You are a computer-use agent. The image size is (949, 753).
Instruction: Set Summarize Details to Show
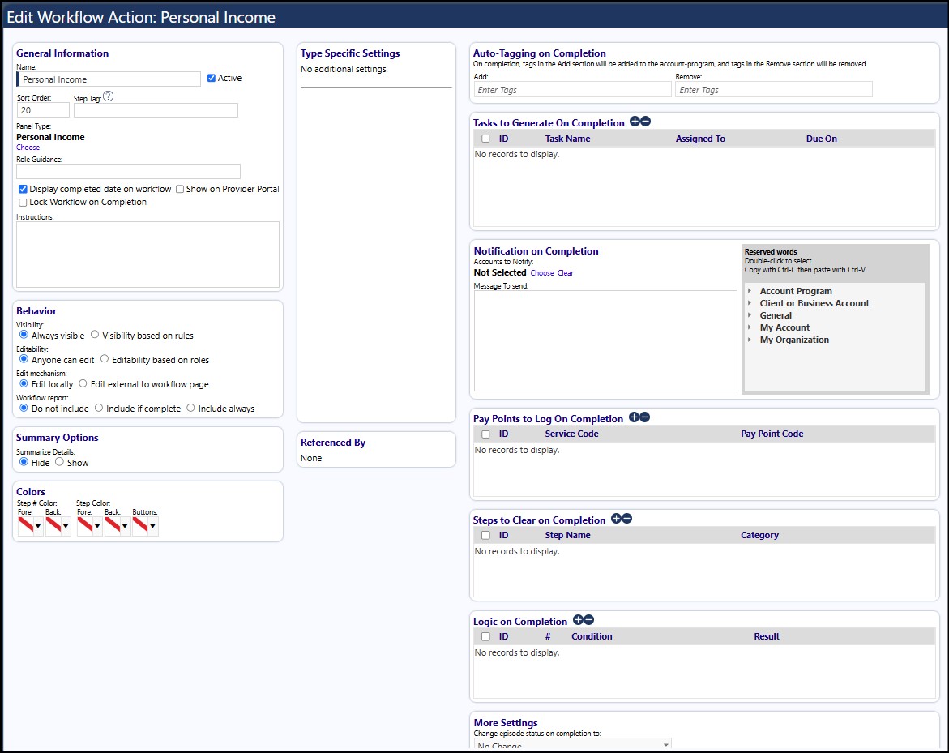tap(59, 462)
